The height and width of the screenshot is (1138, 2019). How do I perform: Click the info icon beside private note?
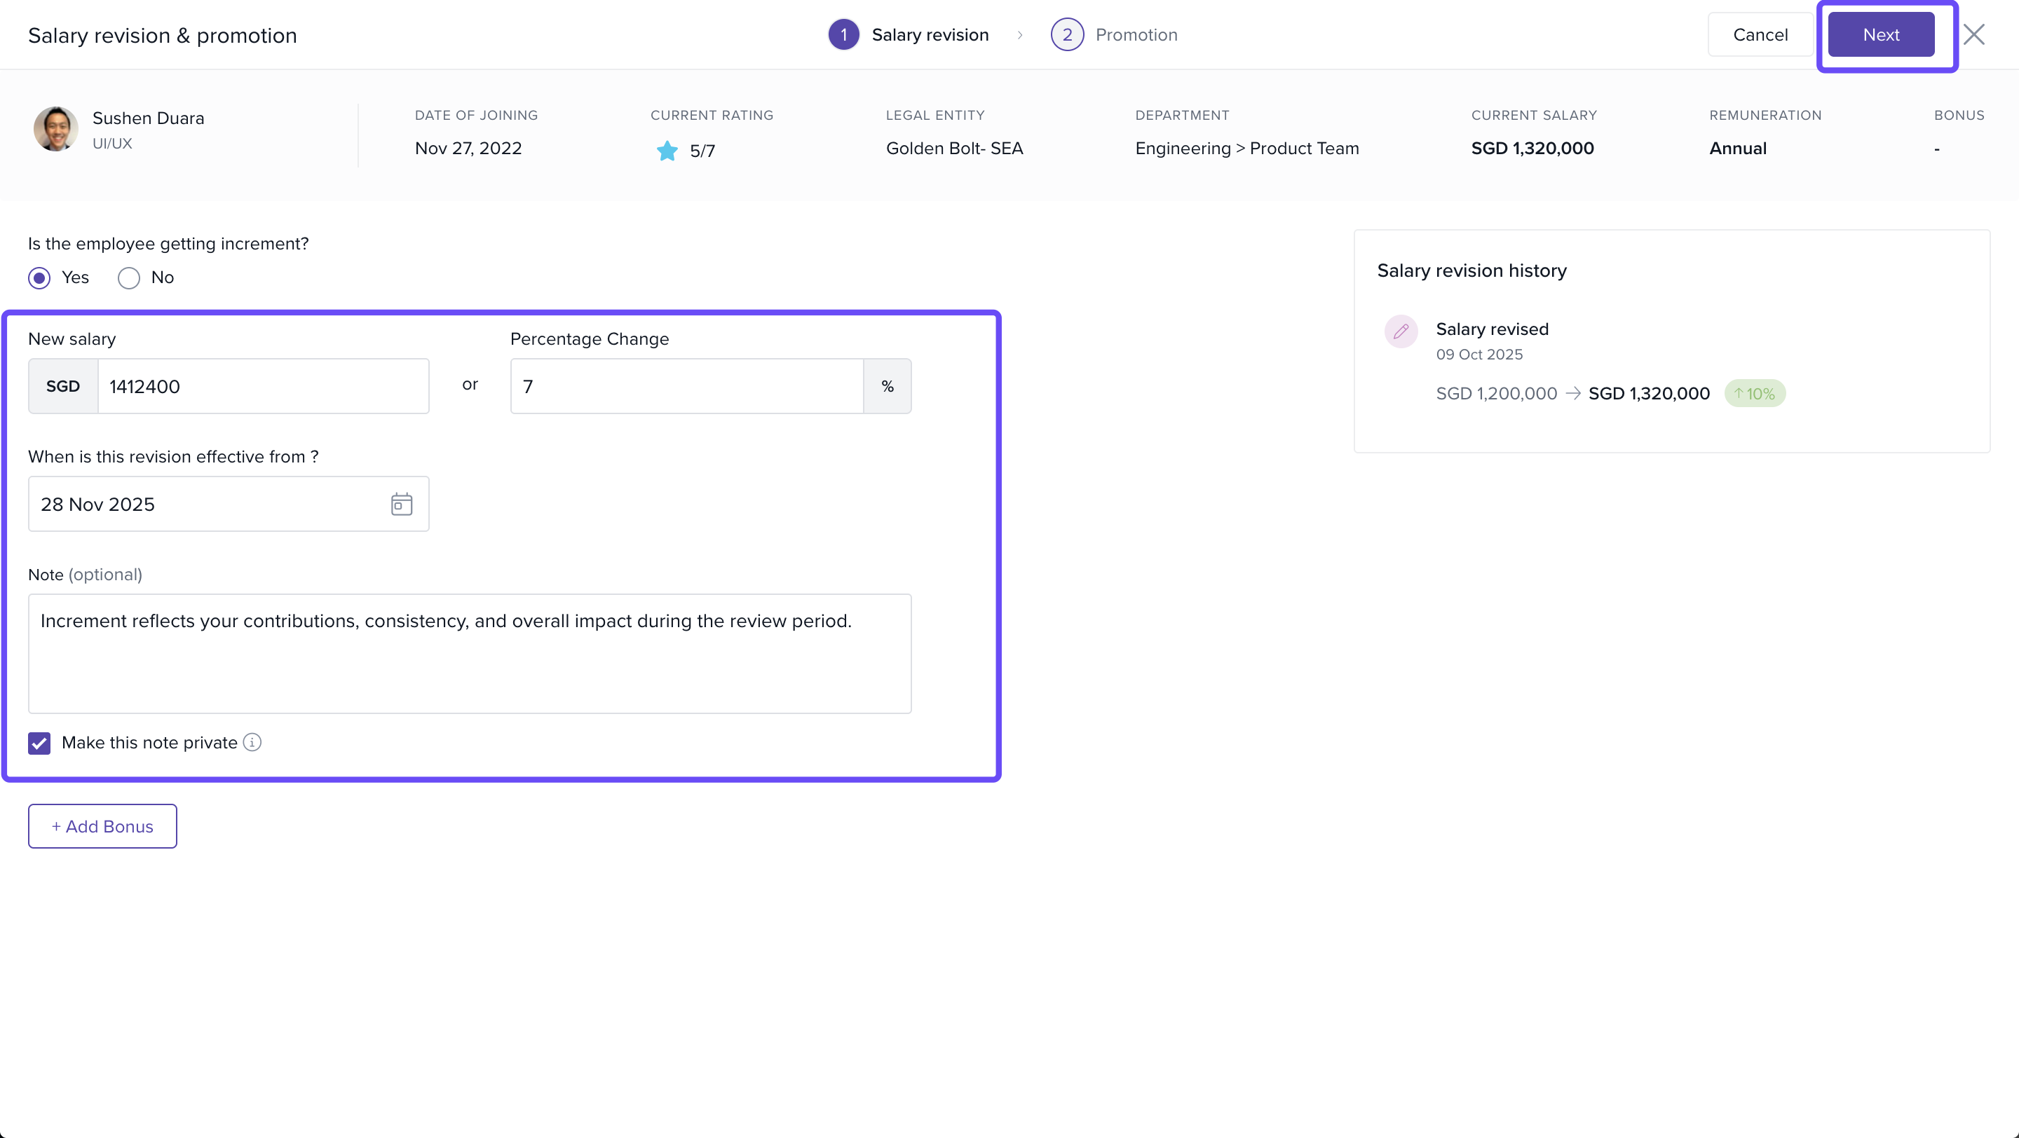252,741
